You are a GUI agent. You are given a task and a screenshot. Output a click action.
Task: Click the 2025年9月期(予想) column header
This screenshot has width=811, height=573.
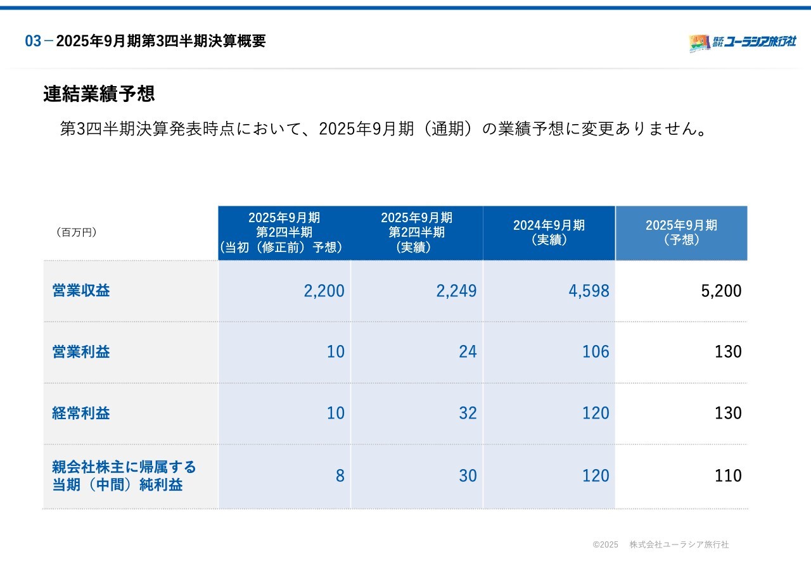tap(681, 233)
